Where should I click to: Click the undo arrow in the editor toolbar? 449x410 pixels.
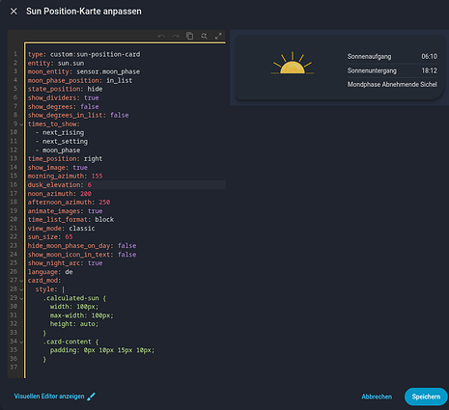(x=161, y=36)
